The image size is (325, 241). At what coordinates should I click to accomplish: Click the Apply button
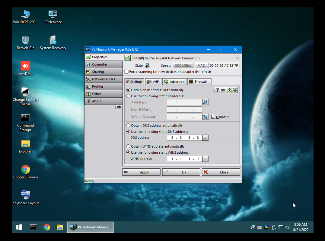[141, 172]
